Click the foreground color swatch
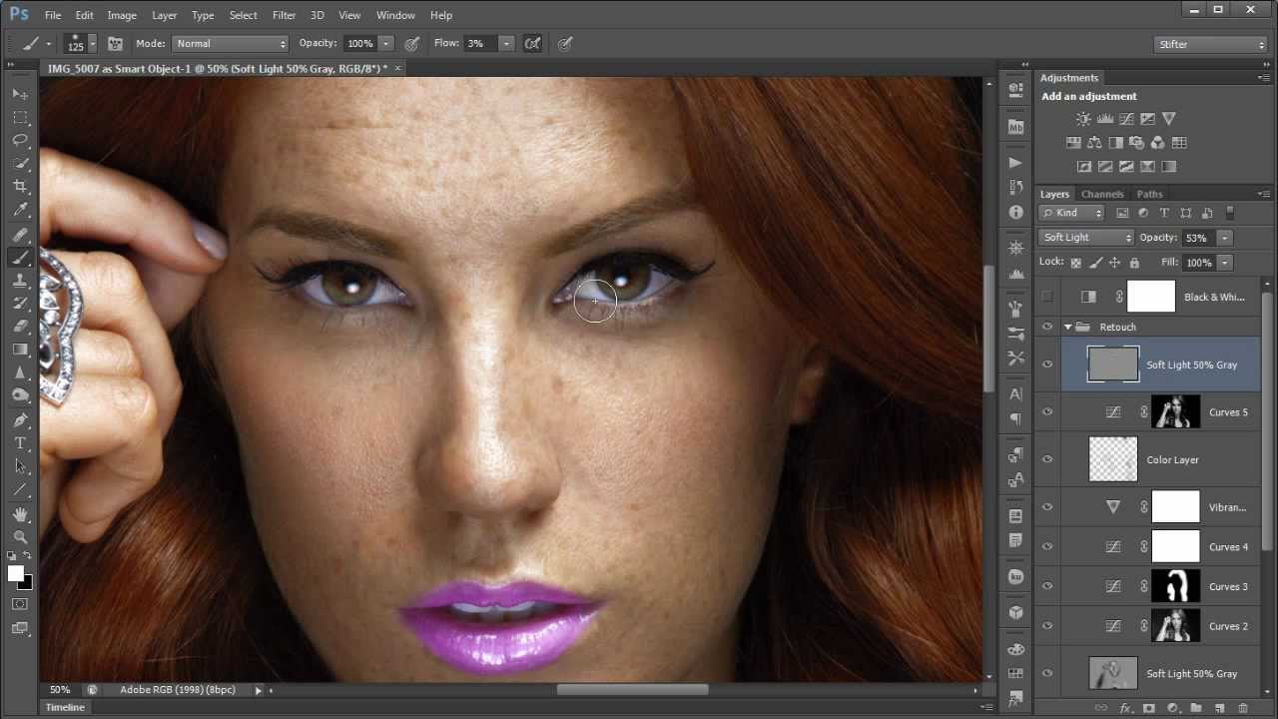This screenshot has width=1278, height=719. (15, 573)
